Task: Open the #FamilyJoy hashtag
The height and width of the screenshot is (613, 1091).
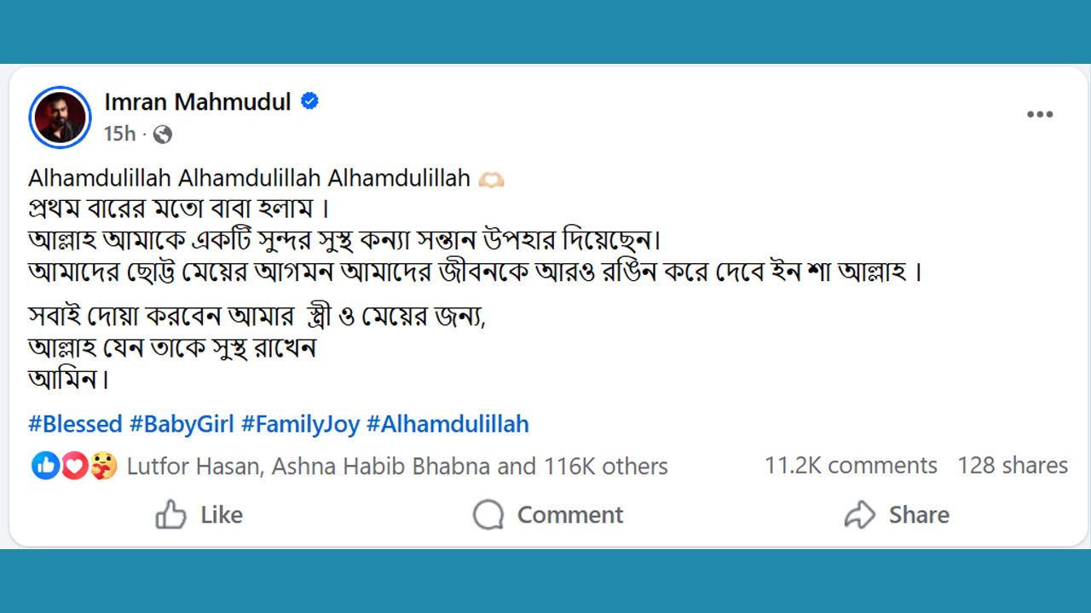Action: [x=300, y=424]
